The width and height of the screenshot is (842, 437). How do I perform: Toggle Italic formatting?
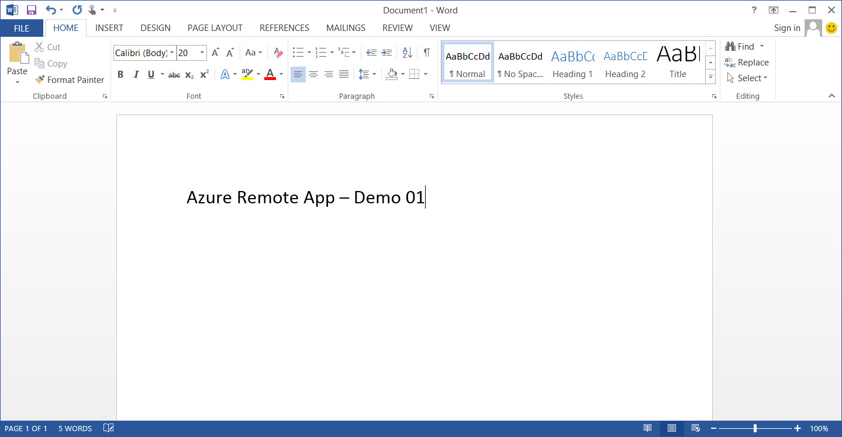tap(136, 74)
